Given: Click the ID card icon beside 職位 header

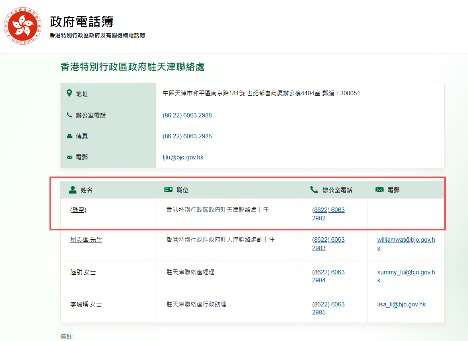Looking at the screenshot, I should coord(168,190).
